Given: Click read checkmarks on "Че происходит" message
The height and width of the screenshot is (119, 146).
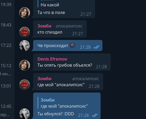Looking at the screenshot, I should pos(97,47).
